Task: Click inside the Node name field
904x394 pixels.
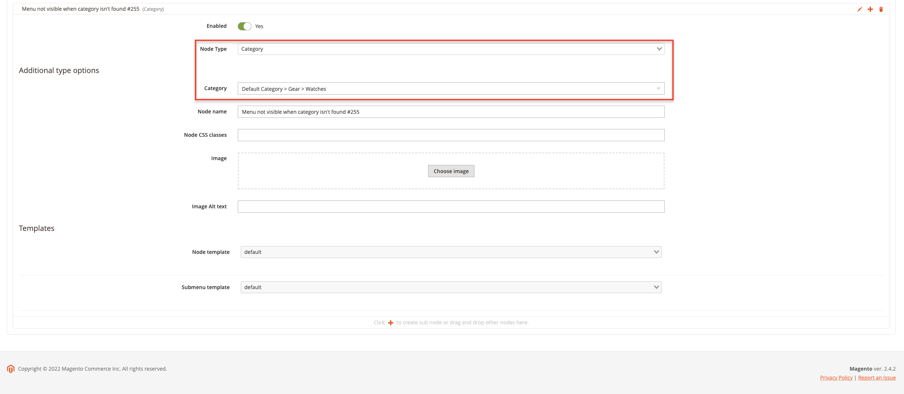Action: [x=451, y=112]
